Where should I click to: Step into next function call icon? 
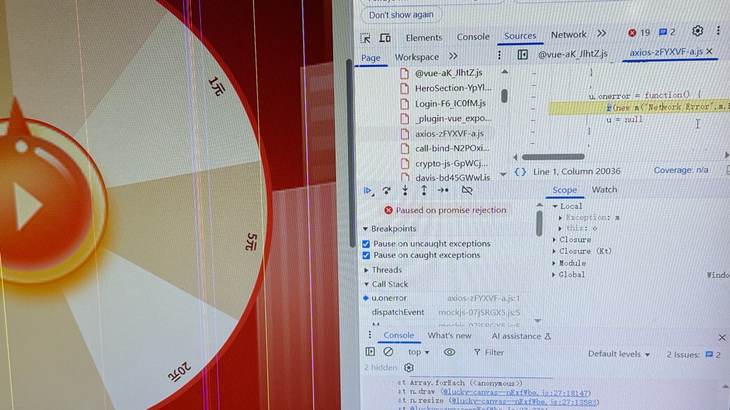[x=405, y=190]
